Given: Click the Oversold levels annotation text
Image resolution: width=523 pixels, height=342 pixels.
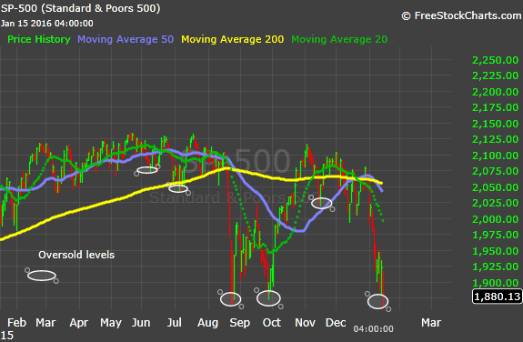Looking at the screenshot, I should point(76,255).
